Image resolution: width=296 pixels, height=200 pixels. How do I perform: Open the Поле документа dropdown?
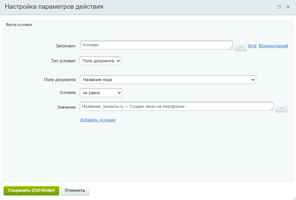(x=168, y=80)
